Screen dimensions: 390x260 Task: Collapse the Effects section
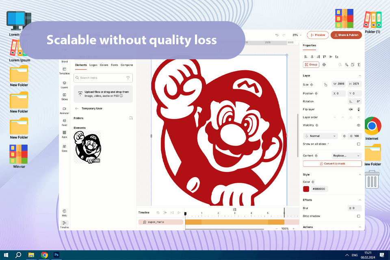click(360, 200)
